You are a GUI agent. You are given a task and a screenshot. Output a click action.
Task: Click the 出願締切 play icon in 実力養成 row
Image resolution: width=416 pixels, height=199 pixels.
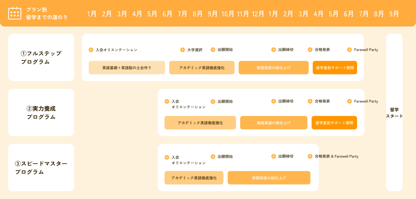(274, 101)
